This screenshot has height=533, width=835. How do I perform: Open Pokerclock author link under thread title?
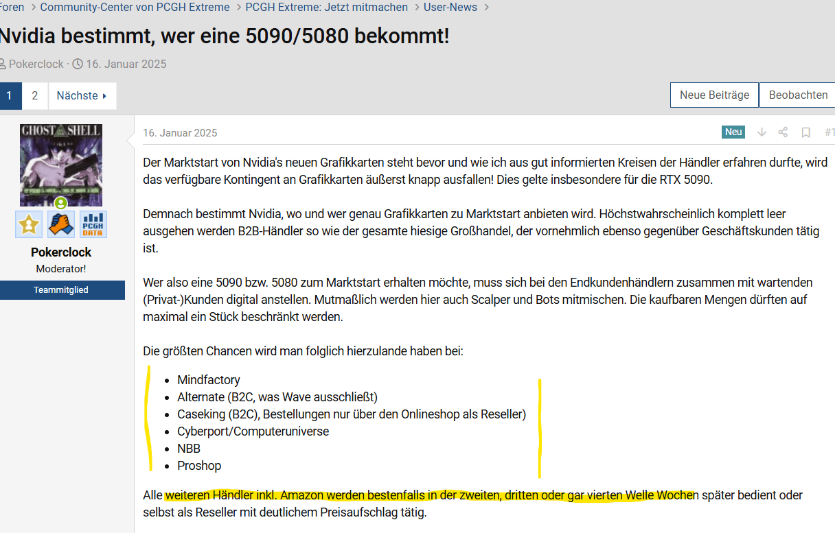pyautogui.click(x=36, y=64)
